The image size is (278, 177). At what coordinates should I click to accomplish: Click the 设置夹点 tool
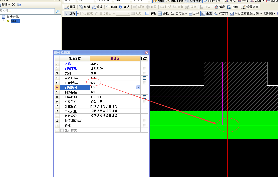click(x=250, y=7)
